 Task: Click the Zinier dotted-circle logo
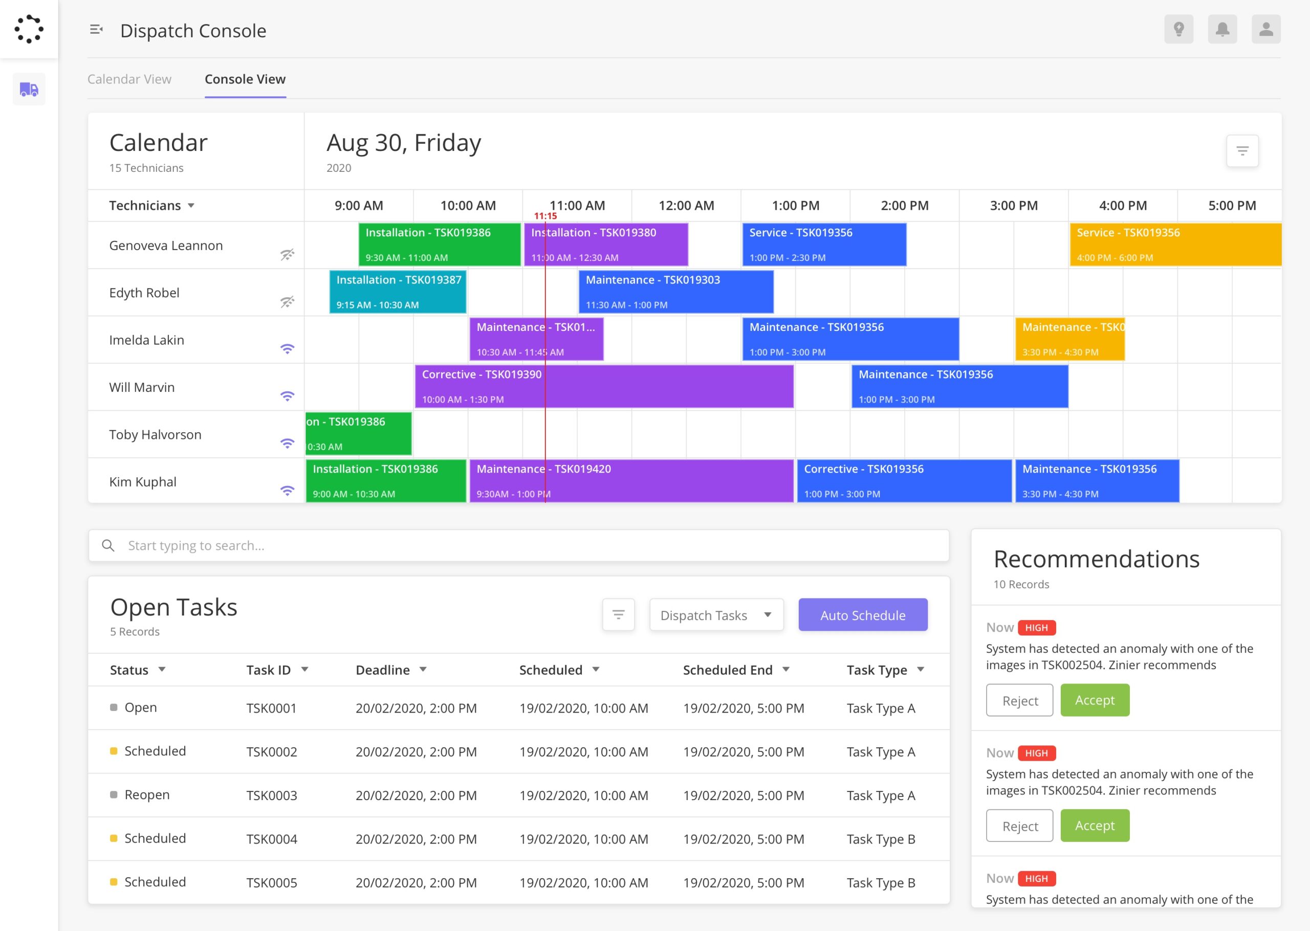tap(29, 29)
